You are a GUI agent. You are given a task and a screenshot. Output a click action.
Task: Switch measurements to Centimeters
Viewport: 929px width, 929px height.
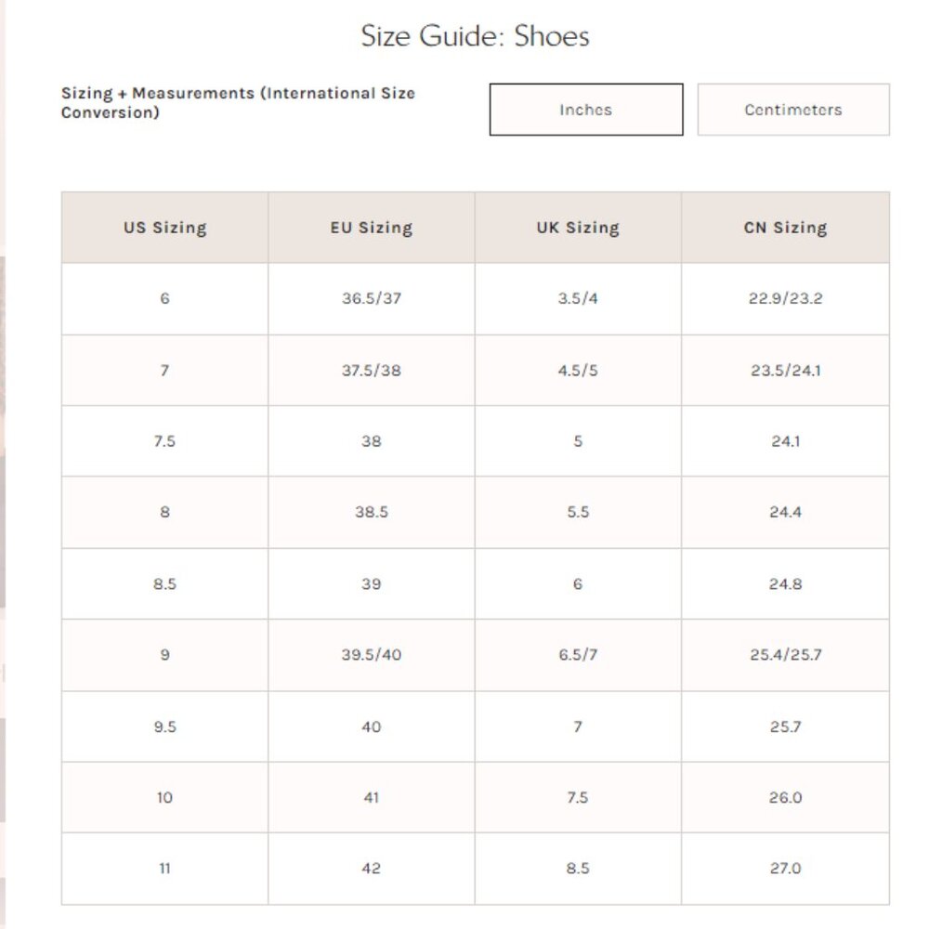coord(793,110)
